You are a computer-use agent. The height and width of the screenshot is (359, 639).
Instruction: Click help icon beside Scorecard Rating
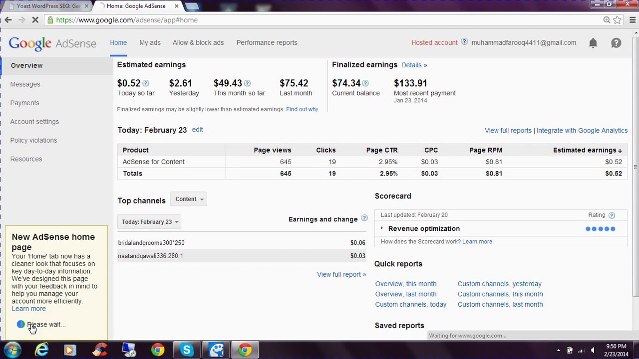click(x=612, y=215)
